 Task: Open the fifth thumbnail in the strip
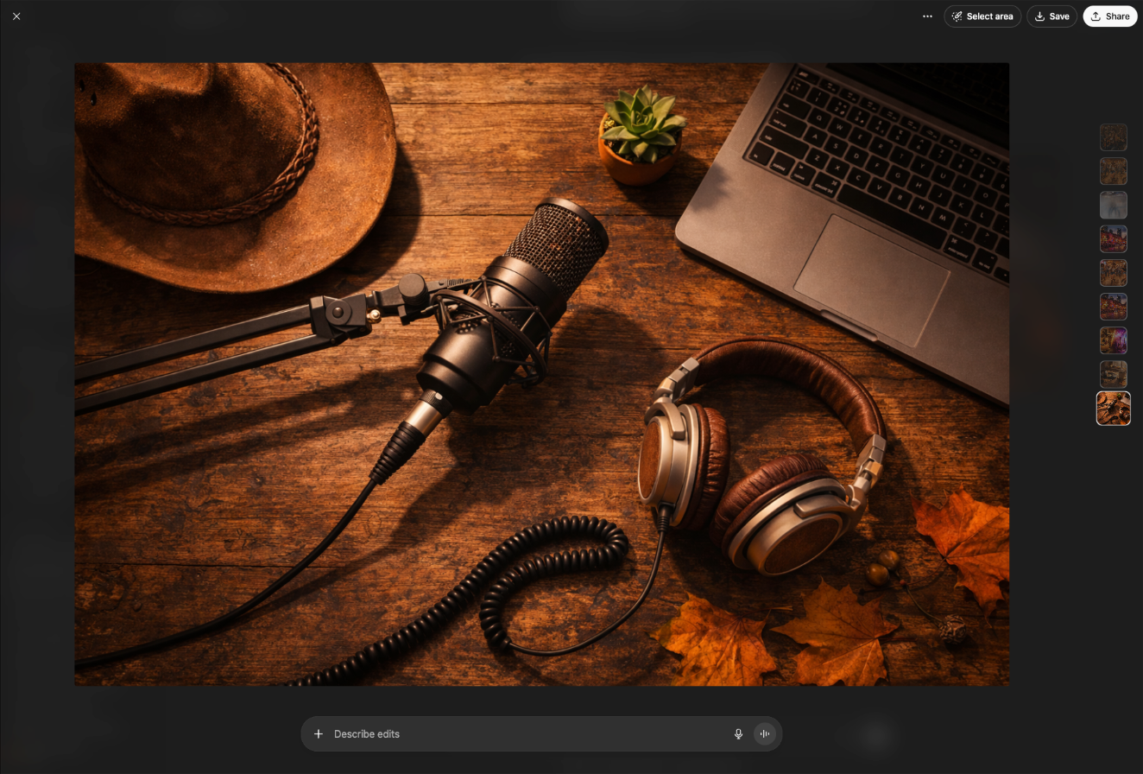pos(1114,273)
